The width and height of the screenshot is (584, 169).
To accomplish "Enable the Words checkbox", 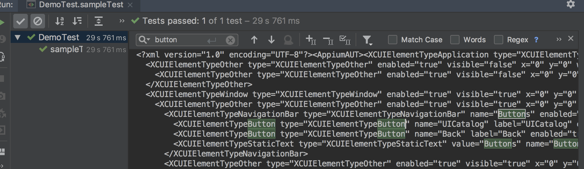I will (455, 40).
